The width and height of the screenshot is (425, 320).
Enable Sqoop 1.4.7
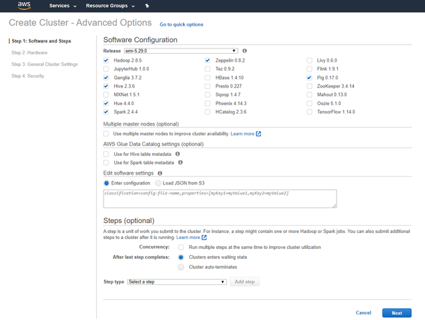click(208, 94)
